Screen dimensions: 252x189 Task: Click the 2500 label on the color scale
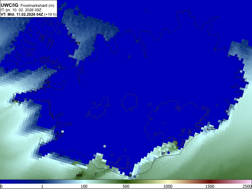(247, 186)
